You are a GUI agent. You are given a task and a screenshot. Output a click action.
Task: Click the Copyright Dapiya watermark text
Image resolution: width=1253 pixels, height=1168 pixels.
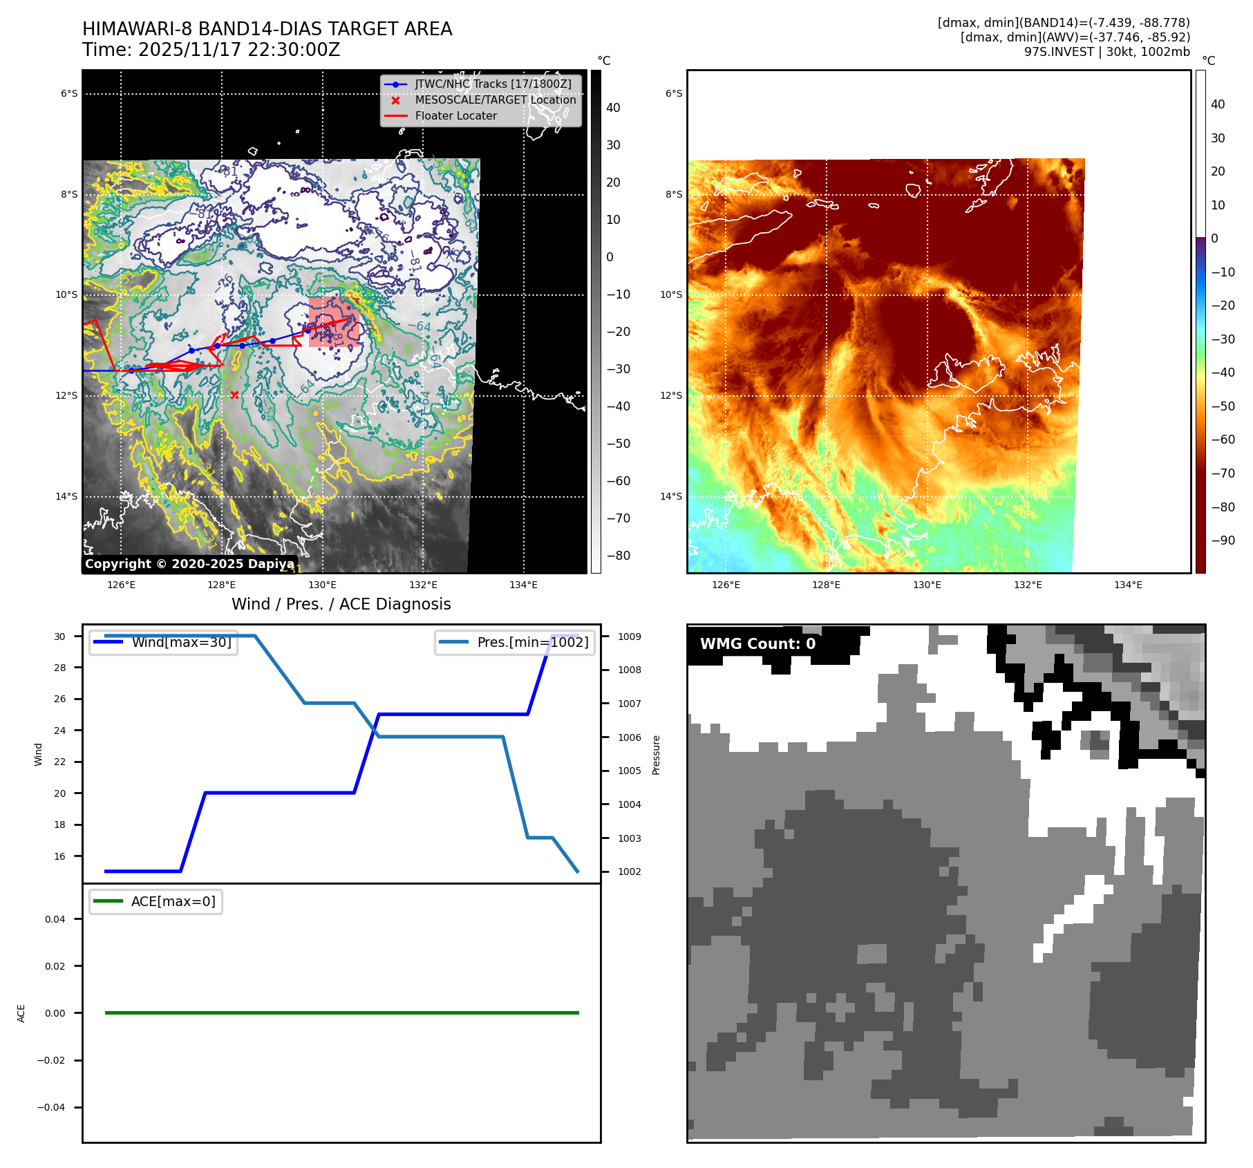(x=189, y=564)
